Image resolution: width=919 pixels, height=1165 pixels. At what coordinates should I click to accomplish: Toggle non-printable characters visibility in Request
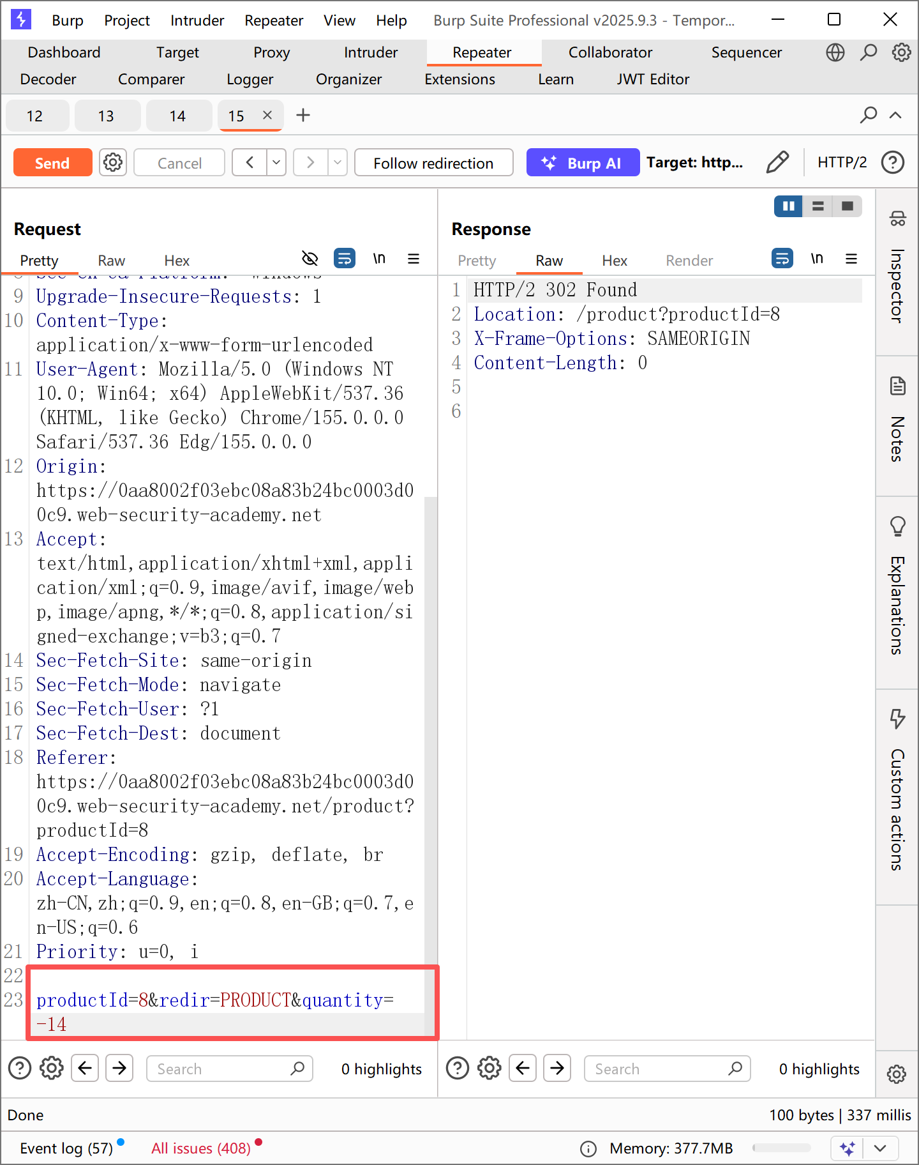pos(310,259)
